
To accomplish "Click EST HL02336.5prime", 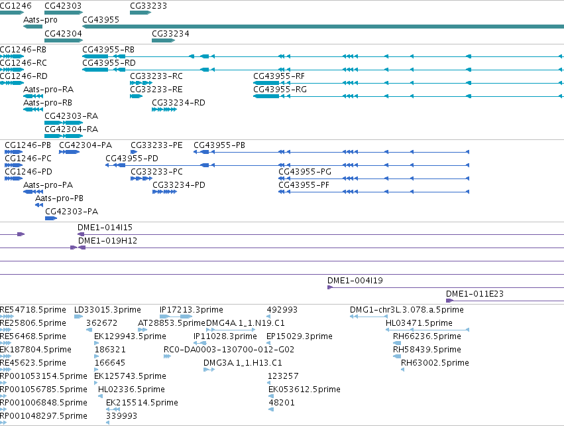I will (x=131, y=390).
